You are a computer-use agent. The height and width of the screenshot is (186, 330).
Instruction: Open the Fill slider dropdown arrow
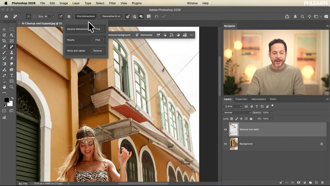271,119
